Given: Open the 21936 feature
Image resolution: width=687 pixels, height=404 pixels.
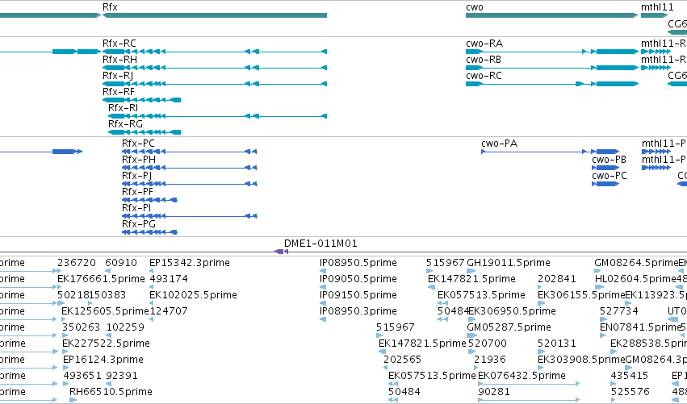Looking at the screenshot, I should (x=490, y=360).
